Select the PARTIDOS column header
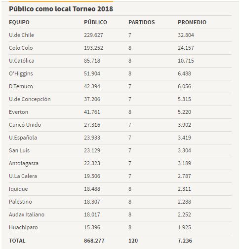Image resolution: width=240 pixels, height=249 pixels. click(142, 22)
